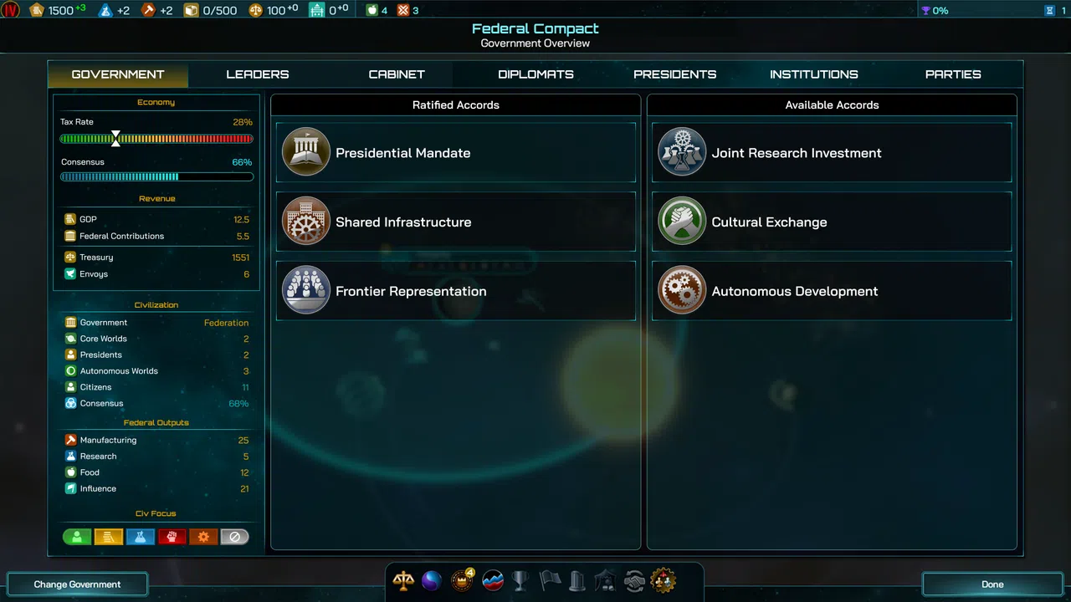The image size is (1071, 602).
Task: Click the Federation government type value
Action: pyautogui.click(x=226, y=323)
